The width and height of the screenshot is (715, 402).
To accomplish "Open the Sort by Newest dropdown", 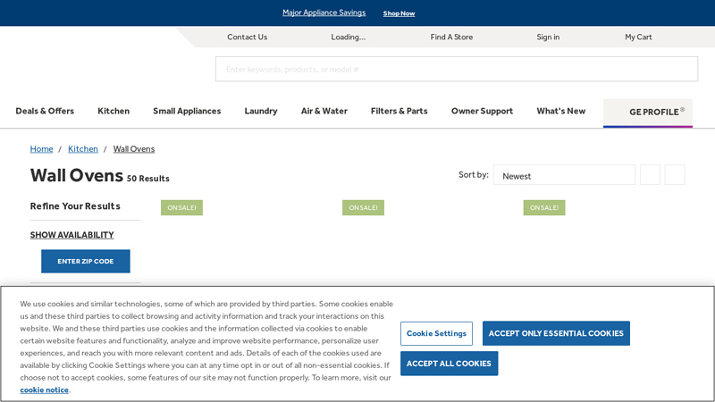I will pyautogui.click(x=564, y=175).
